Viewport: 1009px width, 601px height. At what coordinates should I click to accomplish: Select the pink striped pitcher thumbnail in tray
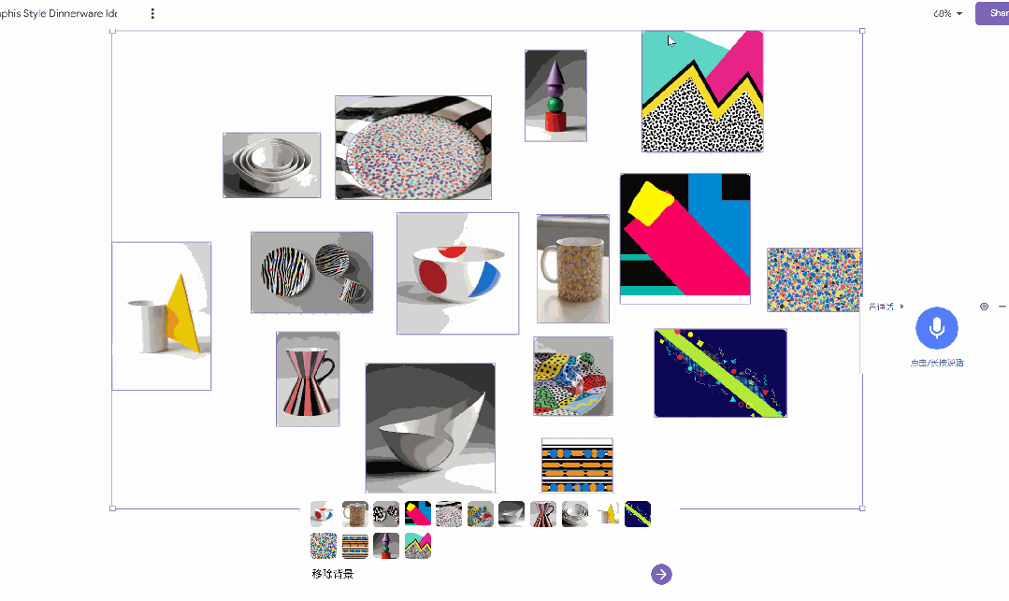[543, 514]
